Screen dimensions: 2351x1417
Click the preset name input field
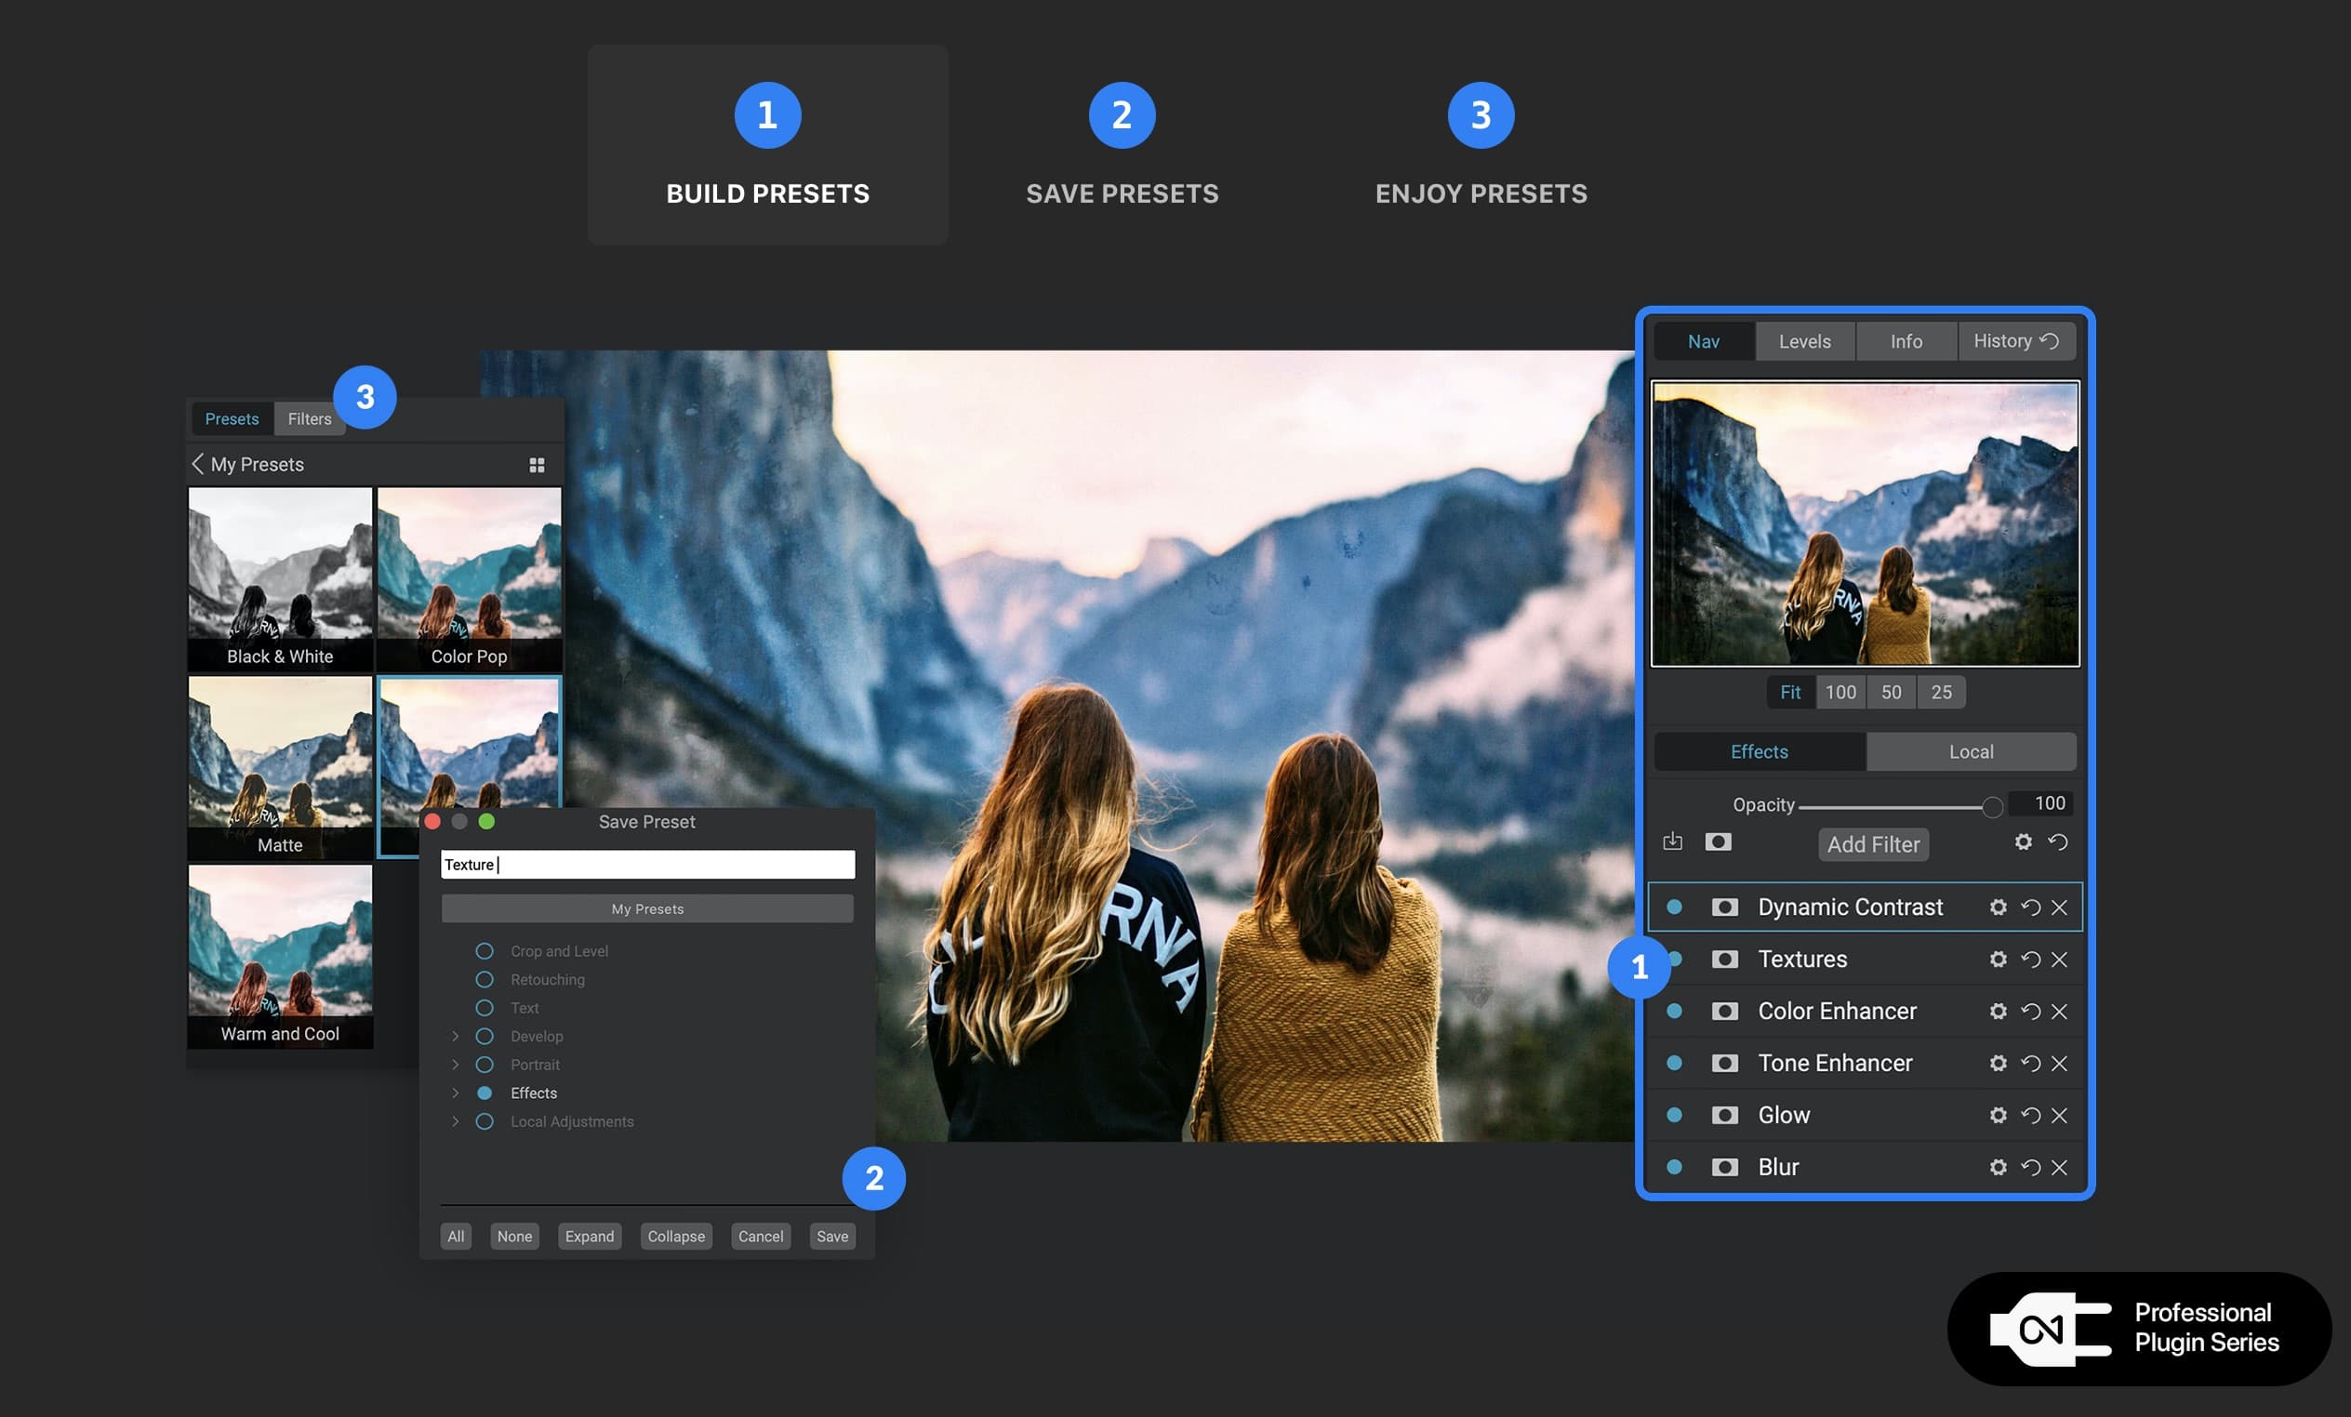click(x=647, y=865)
